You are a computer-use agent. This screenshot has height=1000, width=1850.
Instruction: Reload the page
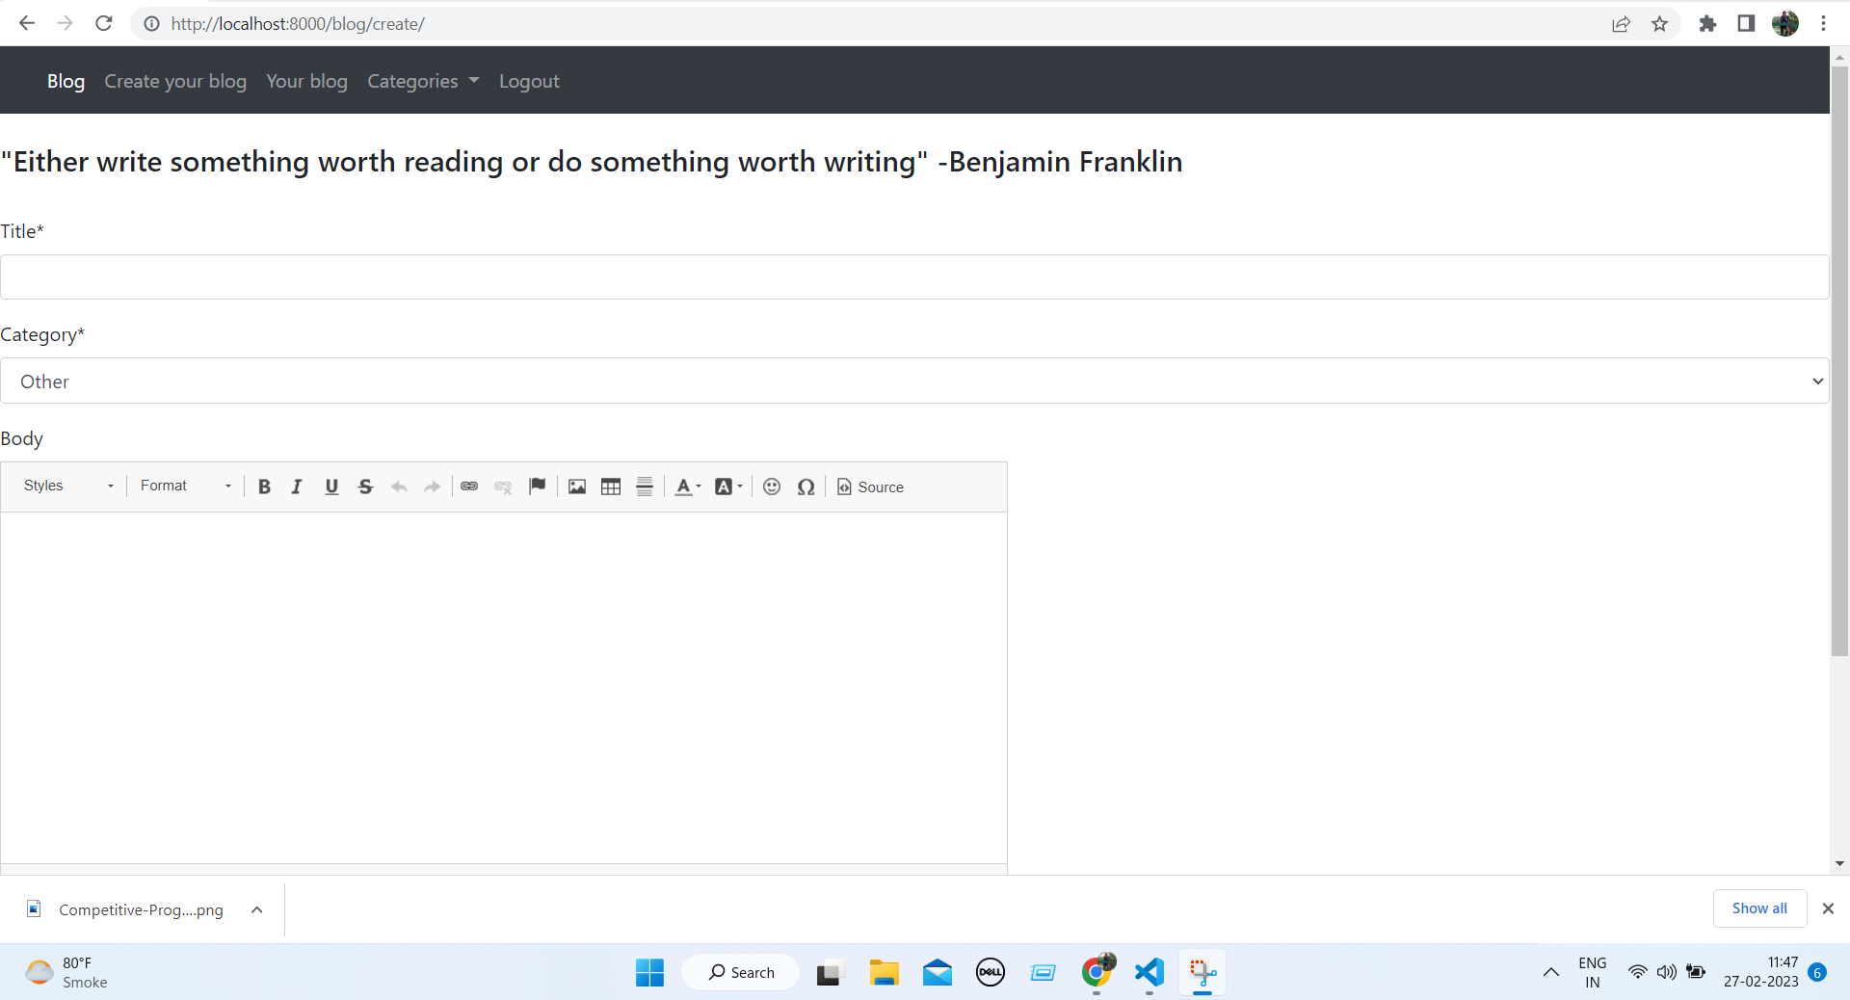pyautogui.click(x=104, y=23)
